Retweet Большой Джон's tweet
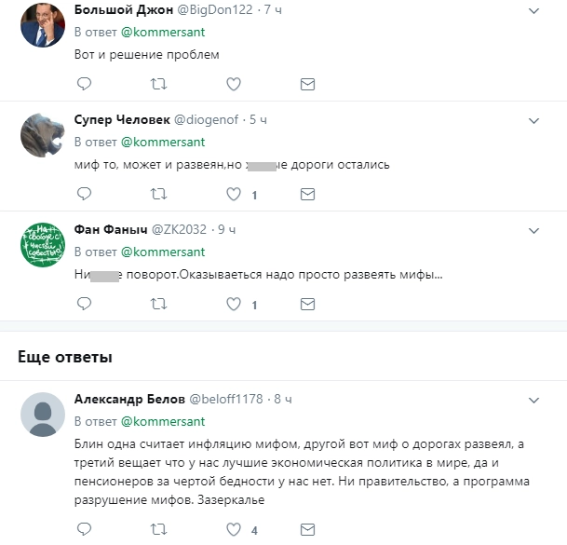 tap(158, 84)
